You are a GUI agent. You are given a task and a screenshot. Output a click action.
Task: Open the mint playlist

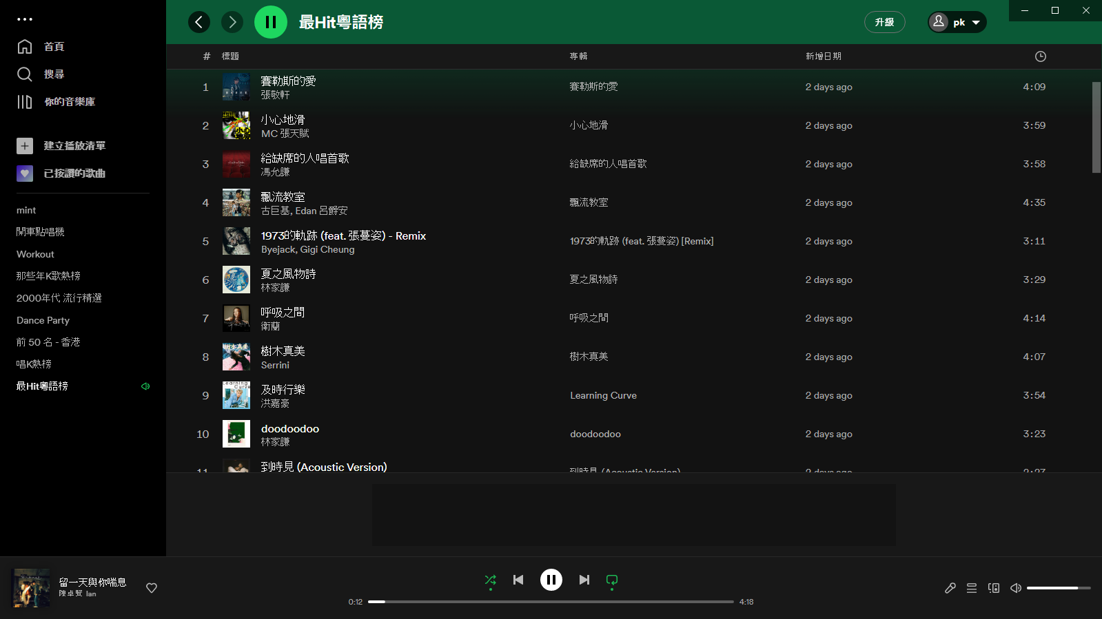26,210
